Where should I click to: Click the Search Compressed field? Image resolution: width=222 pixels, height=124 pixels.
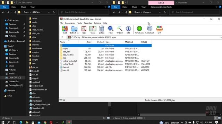tap(195, 12)
